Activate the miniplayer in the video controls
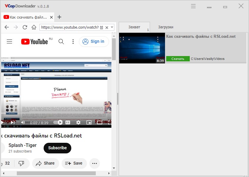 coord(89,122)
